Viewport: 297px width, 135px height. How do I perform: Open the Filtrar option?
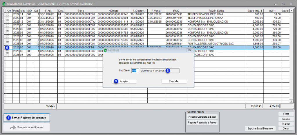286,114
